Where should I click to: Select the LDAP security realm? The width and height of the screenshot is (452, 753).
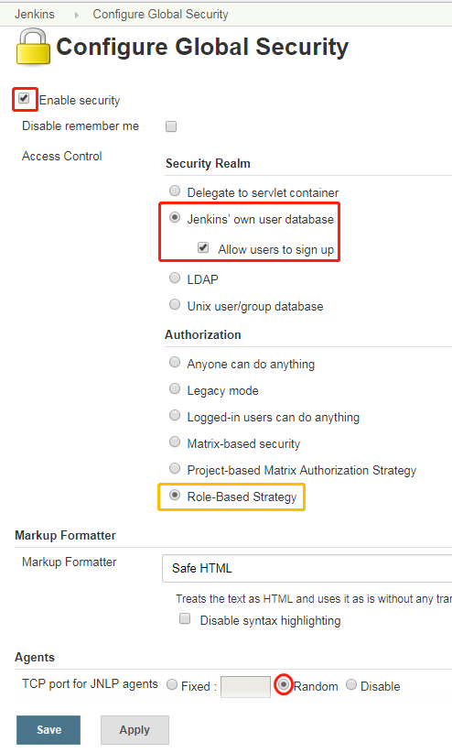pyautogui.click(x=175, y=278)
